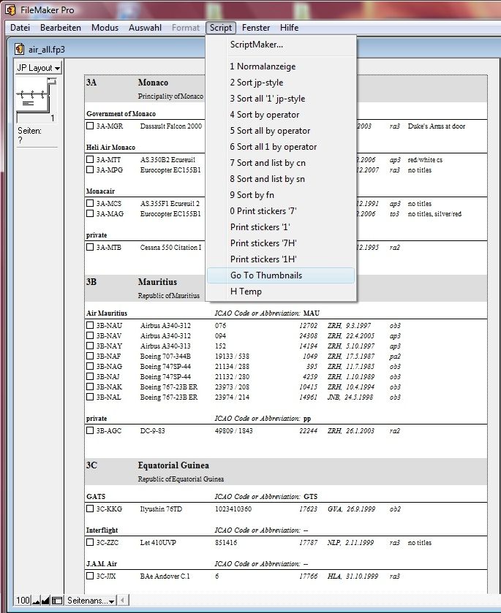Zoom in with the large mountains icon
The width and height of the screenshot is (501, 613).
[x=45, y=601]
